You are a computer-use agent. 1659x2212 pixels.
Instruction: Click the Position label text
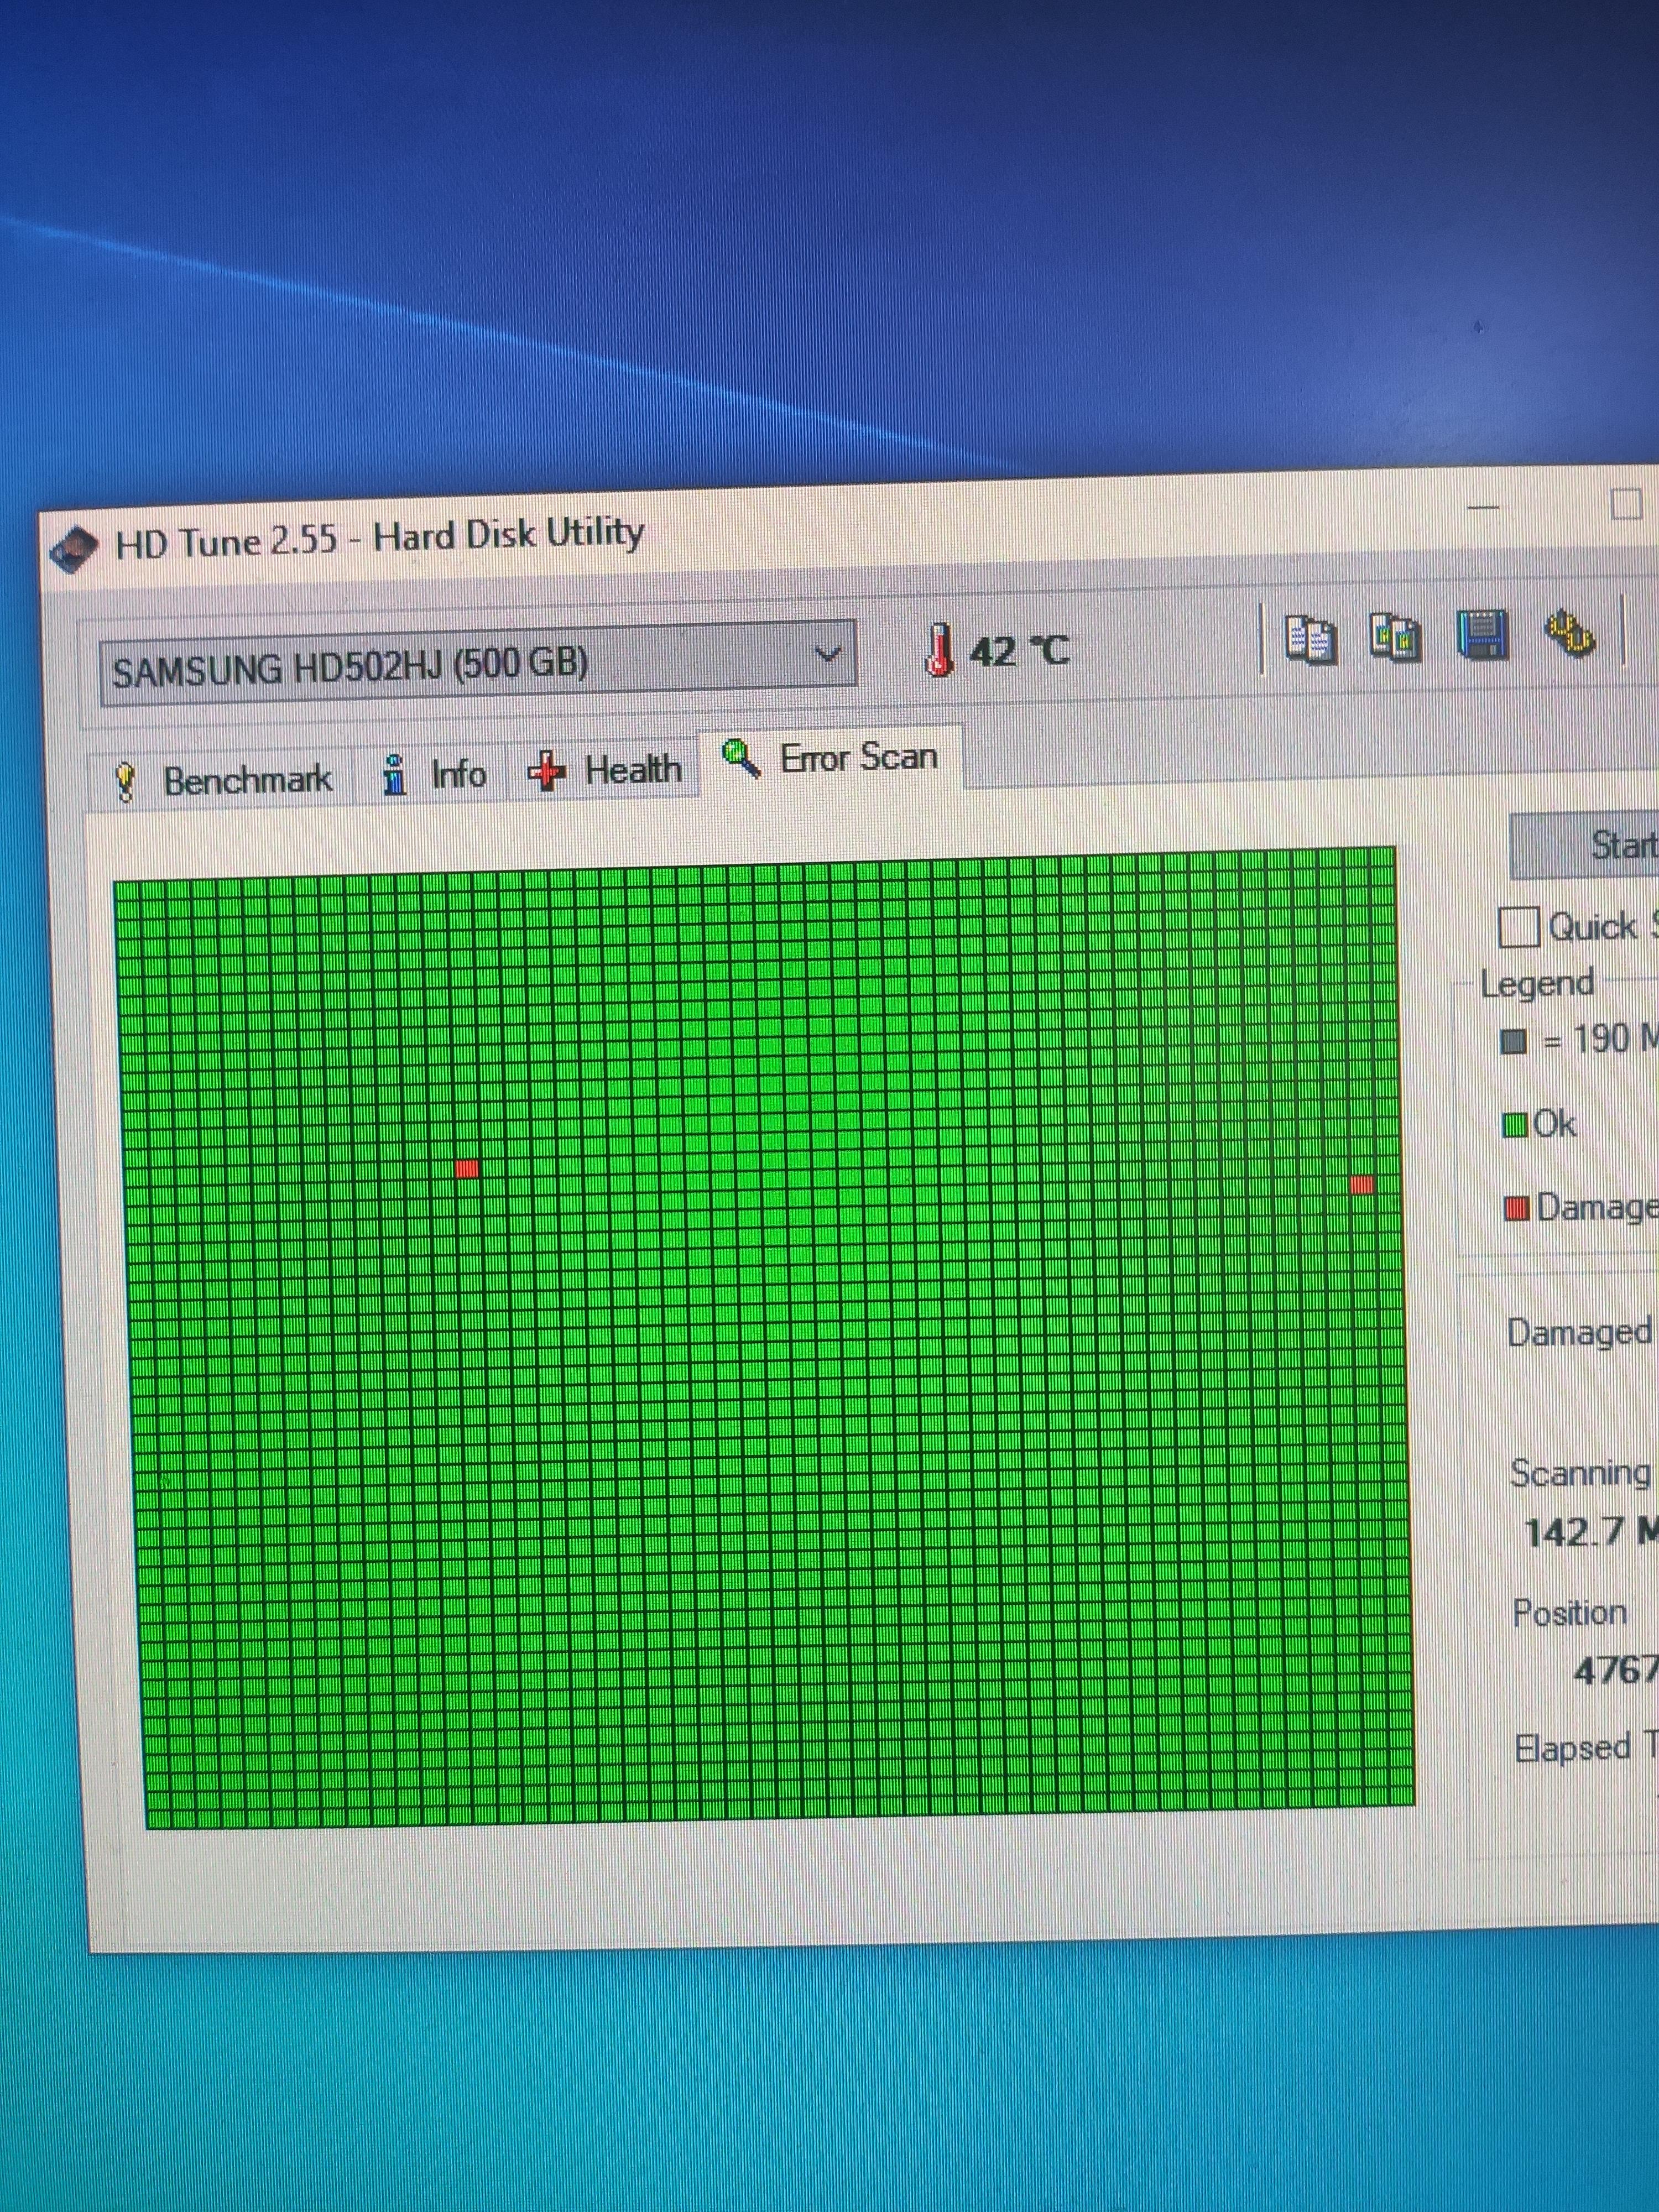click(1569, 1612)
